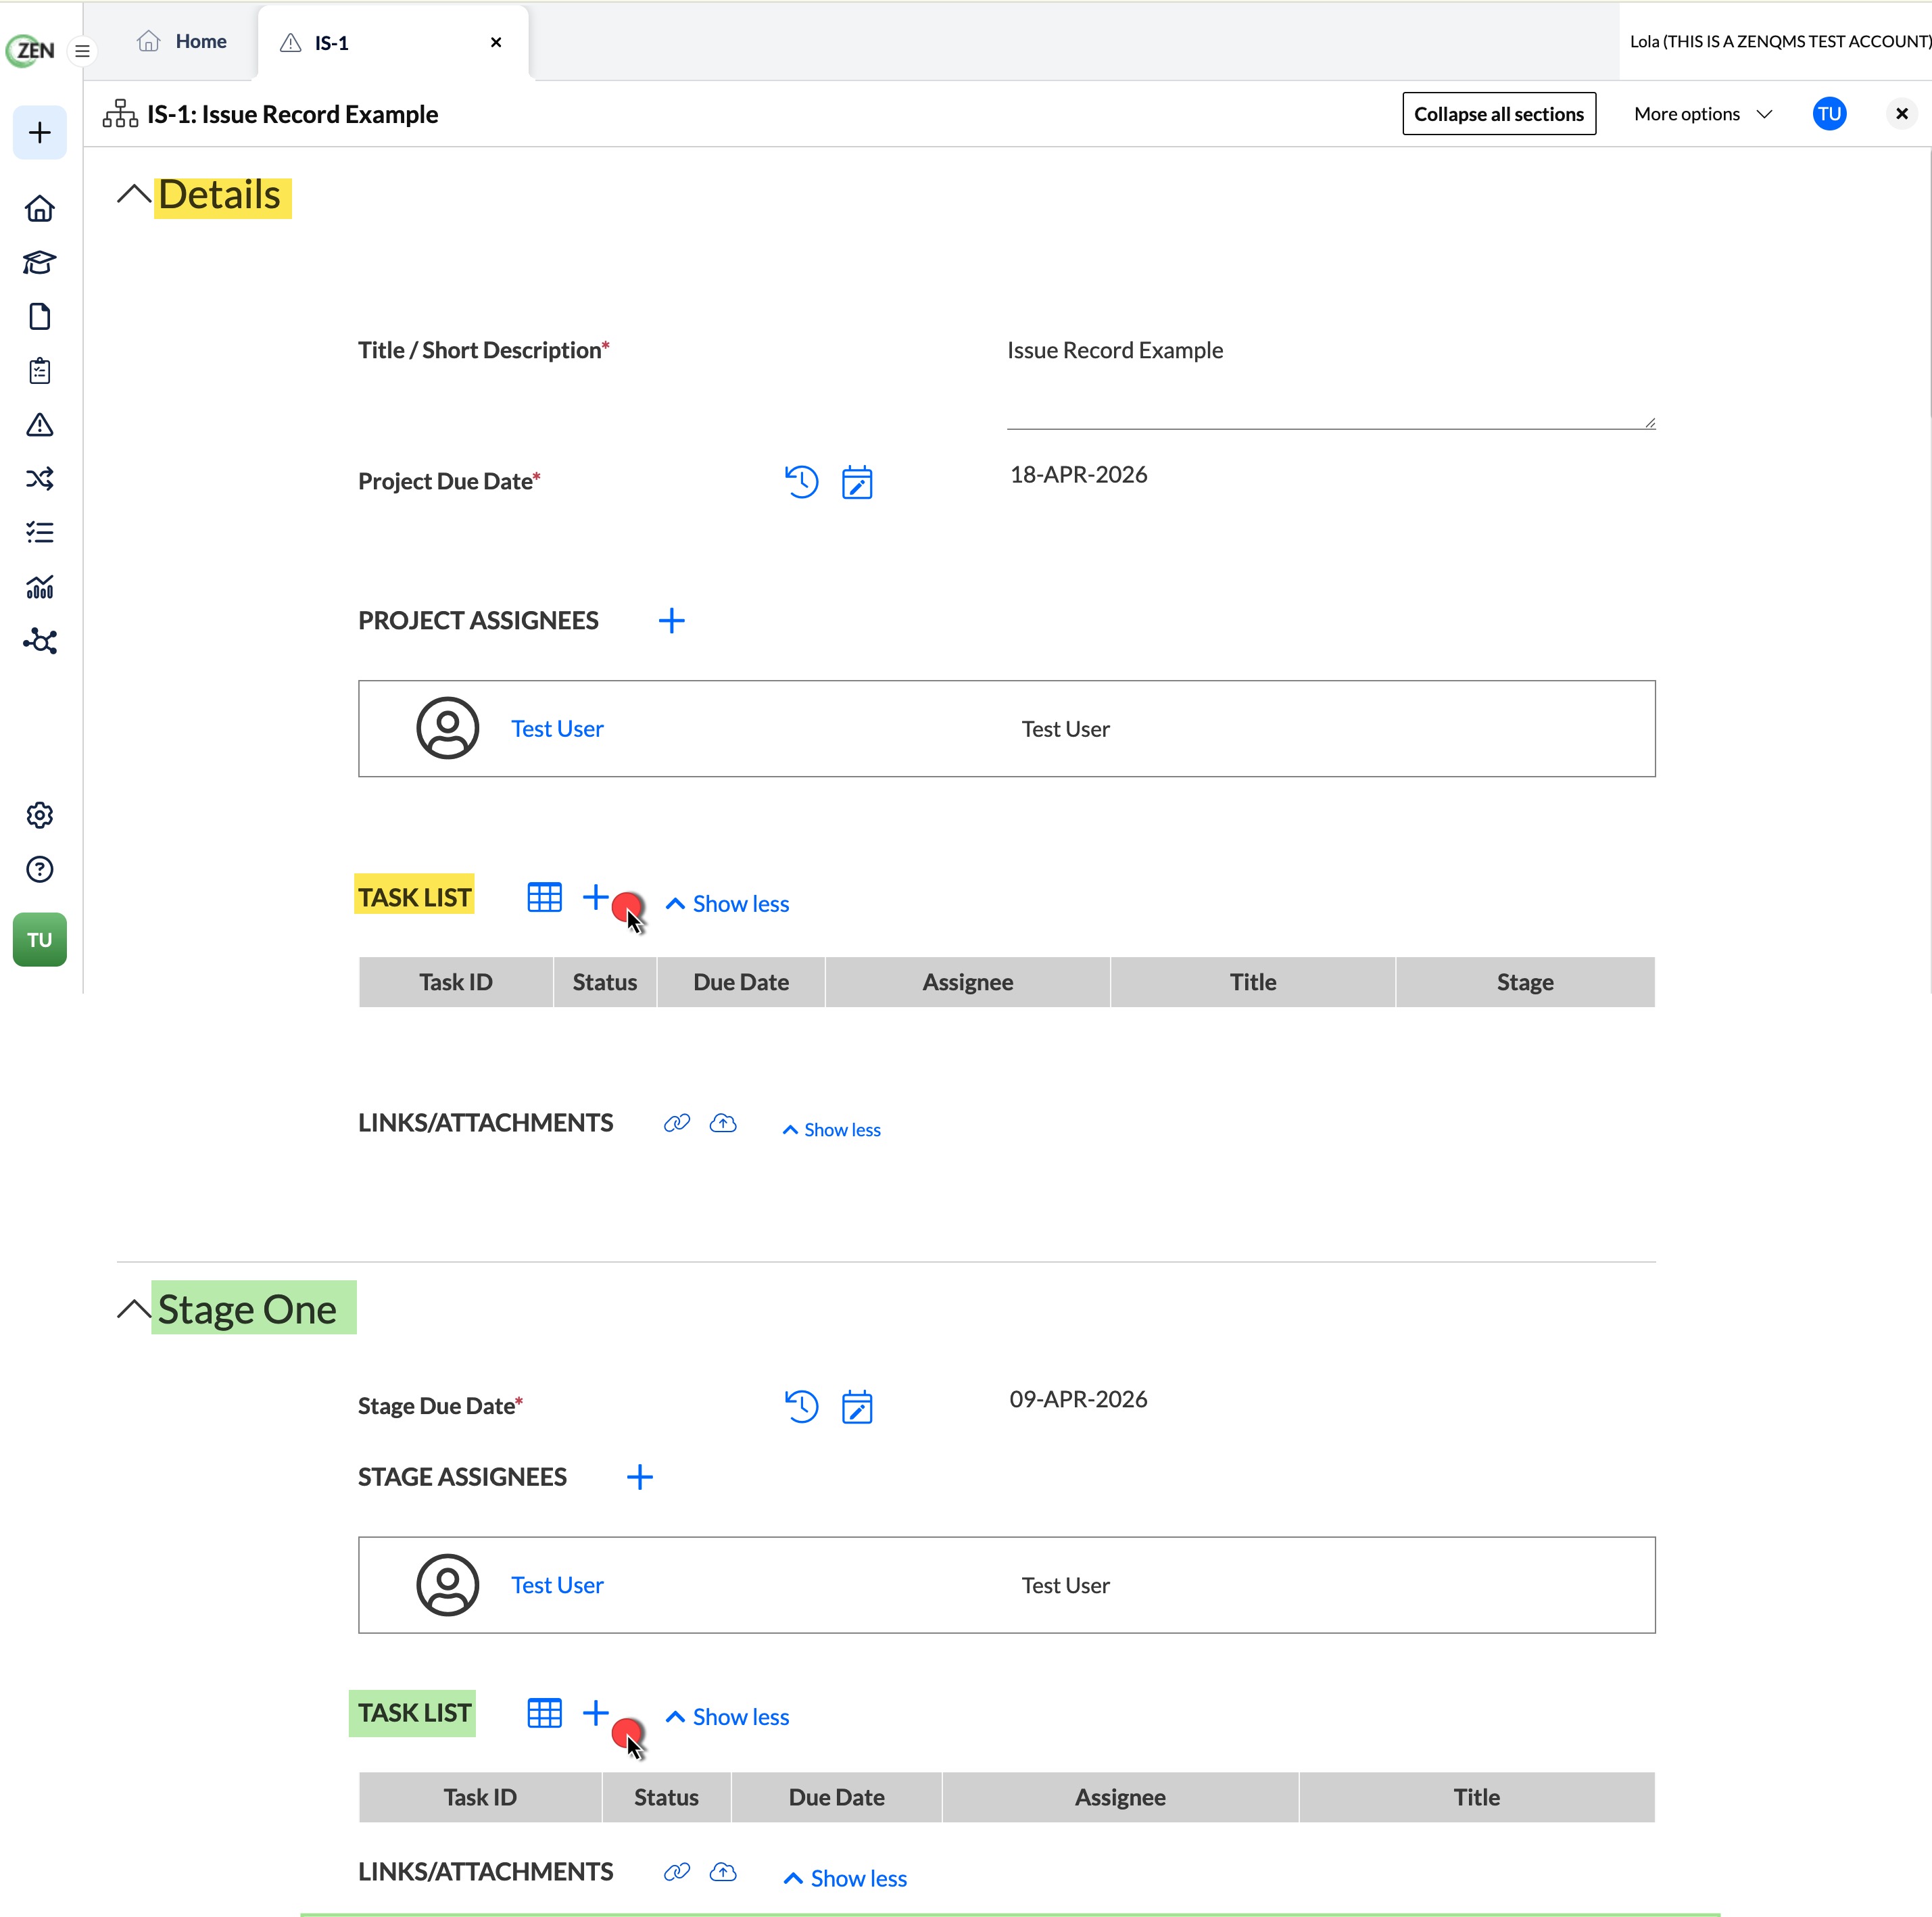Upload attachment in Details Links/Attachments

[x=723, y=1123]
